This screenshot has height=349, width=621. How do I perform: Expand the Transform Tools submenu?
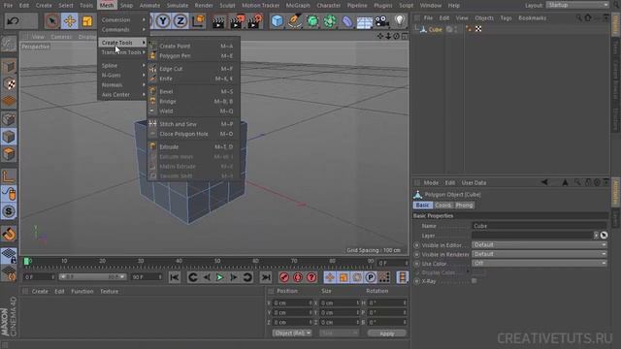click(x=123, y=52)
